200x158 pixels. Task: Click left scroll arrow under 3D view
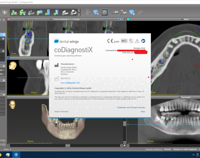click(9, 145)
